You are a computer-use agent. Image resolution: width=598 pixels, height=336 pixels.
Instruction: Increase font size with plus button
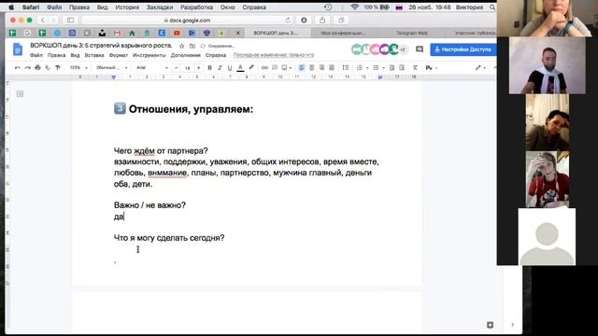198,68
